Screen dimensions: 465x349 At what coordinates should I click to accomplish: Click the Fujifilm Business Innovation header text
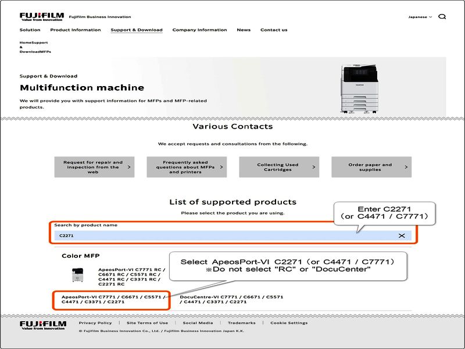point(100,17)
